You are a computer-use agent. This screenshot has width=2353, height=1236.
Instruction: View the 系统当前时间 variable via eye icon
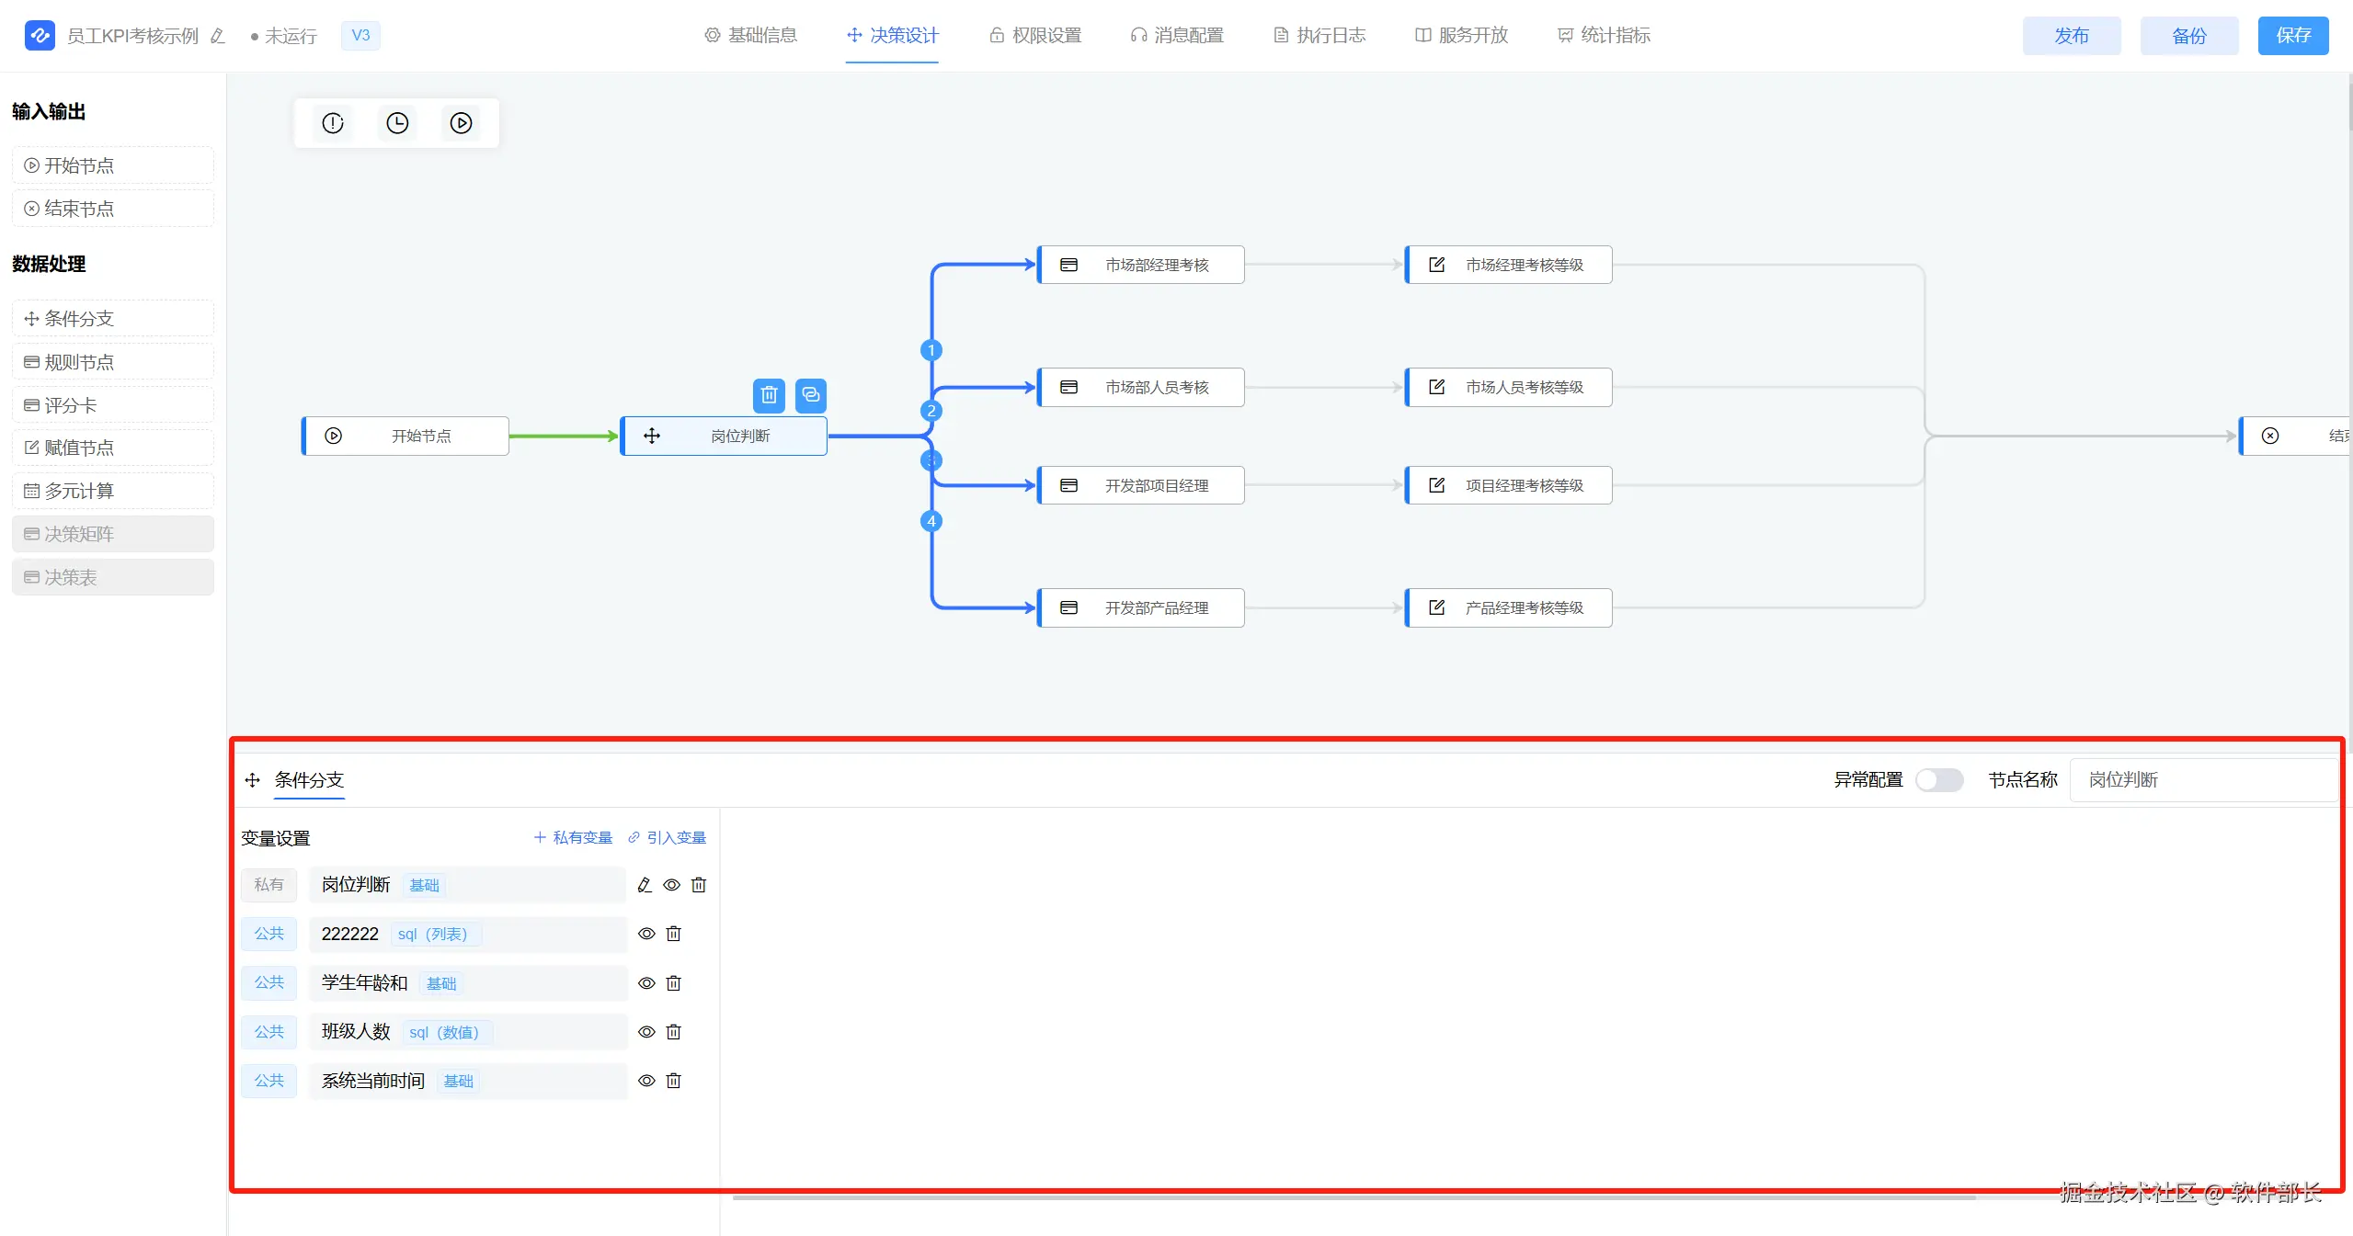tap(646, 1081)
